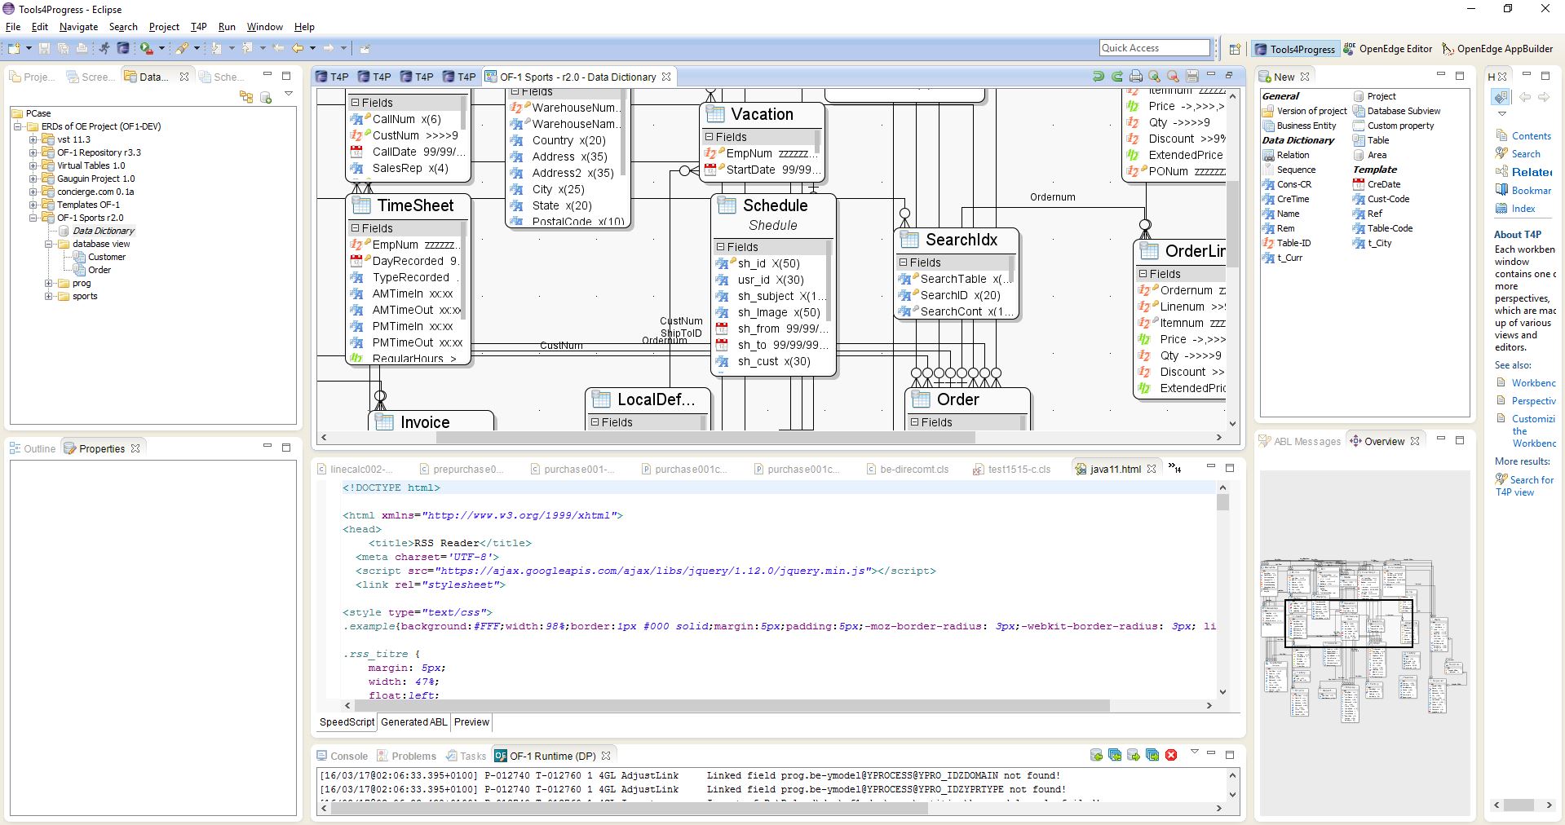Click the Overview viewport rectangle thumbnail
1565x825 pixels.
point(1348,624)
